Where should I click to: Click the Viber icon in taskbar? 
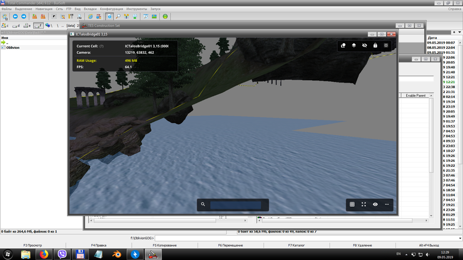[62, 254]
